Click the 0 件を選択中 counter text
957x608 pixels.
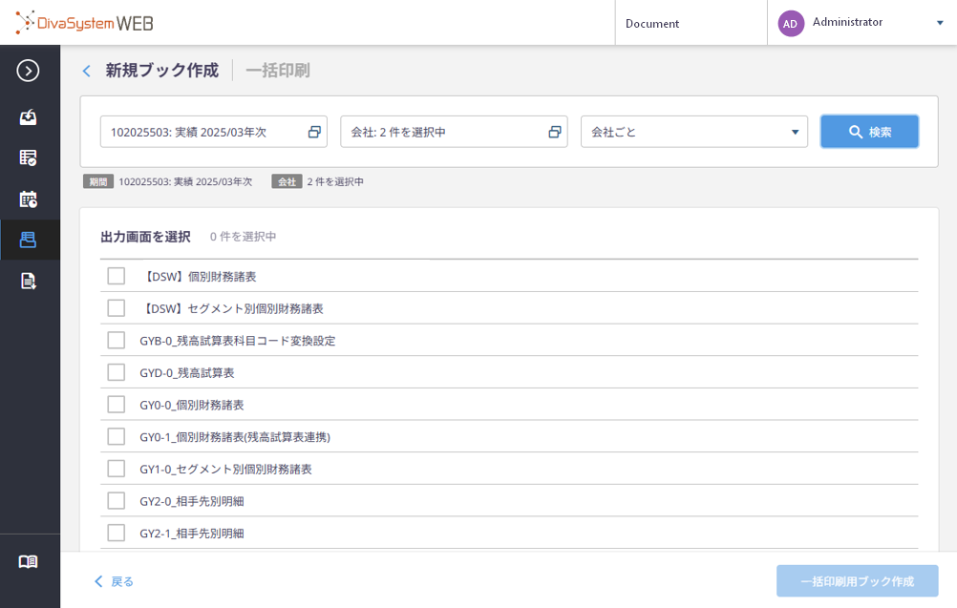click(x=243, y=237)
